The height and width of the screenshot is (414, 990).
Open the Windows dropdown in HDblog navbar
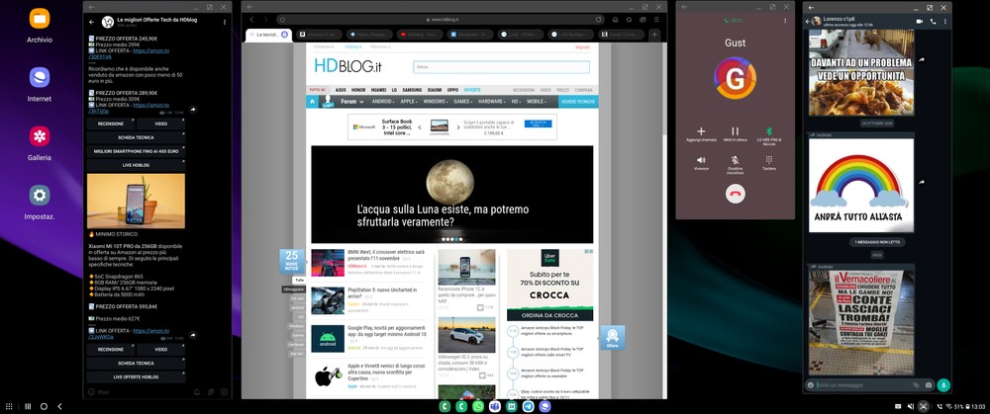[x=436, y=101]
